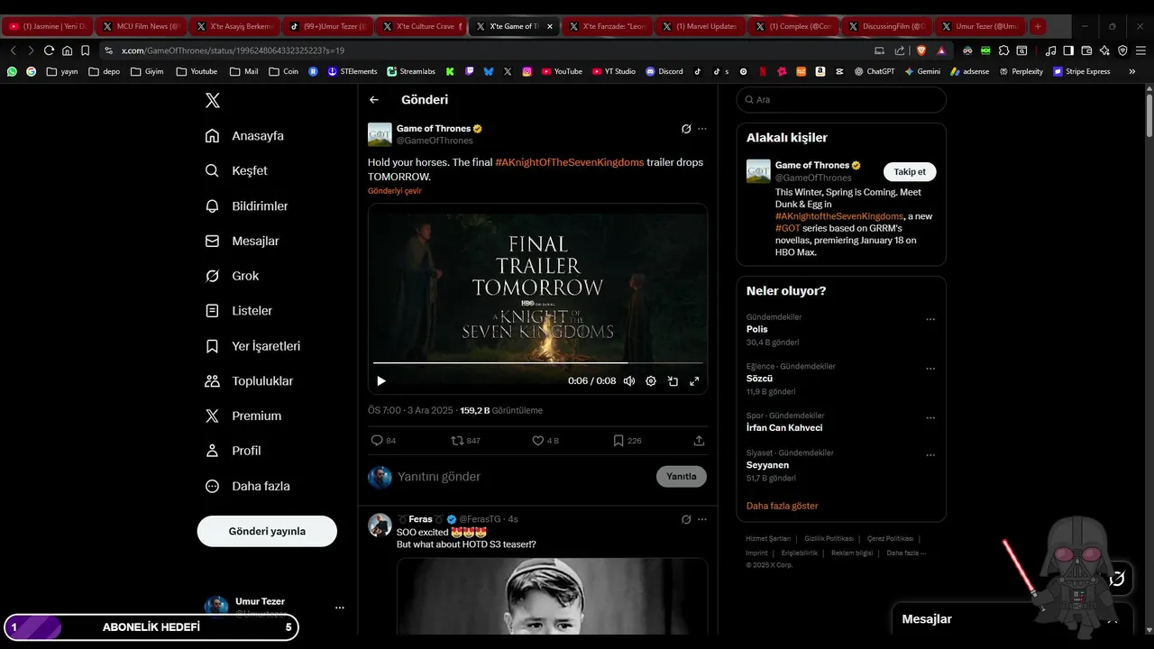Screen dimensions: 1154x649
Task: Switch to MCU Film News tab
Action: pyautogui.click(x=141, y=26)
